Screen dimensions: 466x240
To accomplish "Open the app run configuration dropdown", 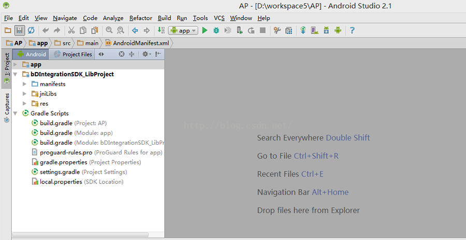I will [x=183, y=31].
